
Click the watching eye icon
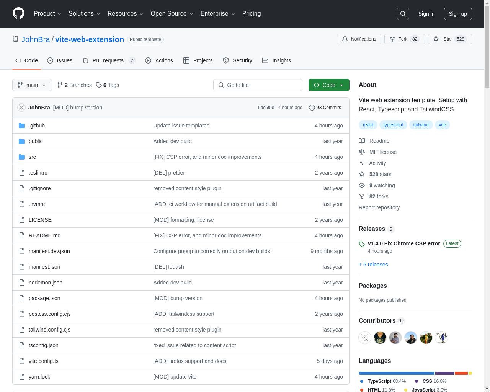point(362,185)
